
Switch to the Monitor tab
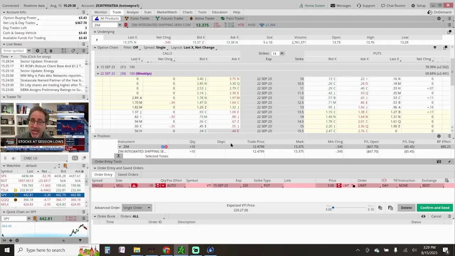coord(101,12)
